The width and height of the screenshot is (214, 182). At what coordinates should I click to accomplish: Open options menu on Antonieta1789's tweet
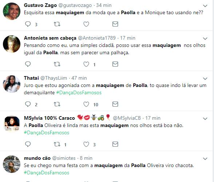tap(205, 39)
